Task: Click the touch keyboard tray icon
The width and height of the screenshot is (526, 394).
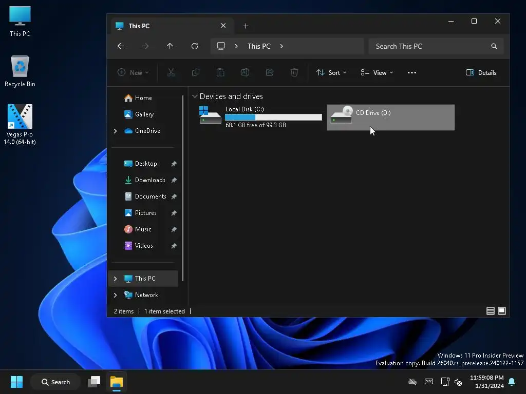Action: (x=429, y=382)
